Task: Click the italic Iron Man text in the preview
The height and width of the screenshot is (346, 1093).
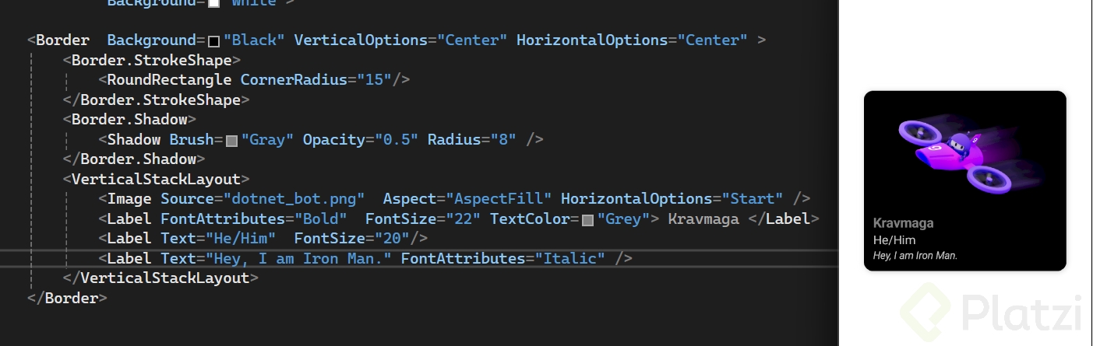Action: coord(915,255)
